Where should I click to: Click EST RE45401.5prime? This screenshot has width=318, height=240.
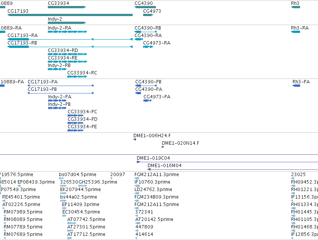[4, 201]
